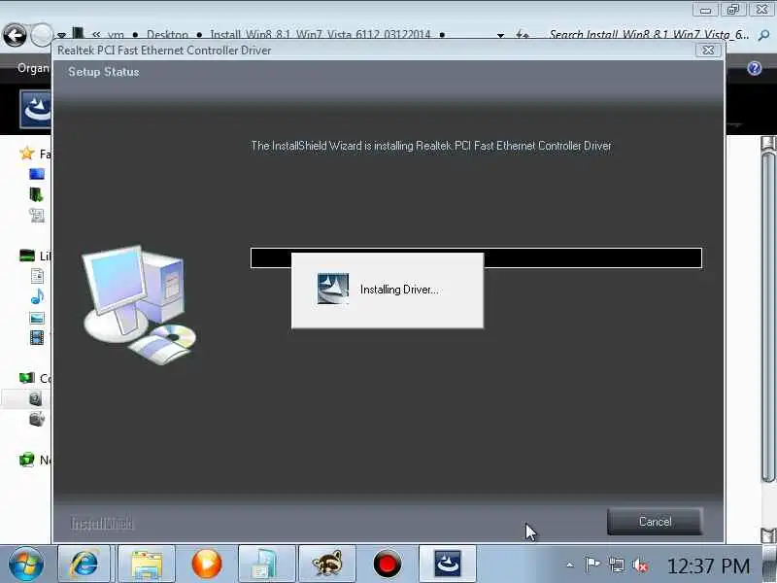Image resolution: width=777 pixels, height=583 pixels.
Task: Click the muted volume tray icon
Action: pos(640,566)
